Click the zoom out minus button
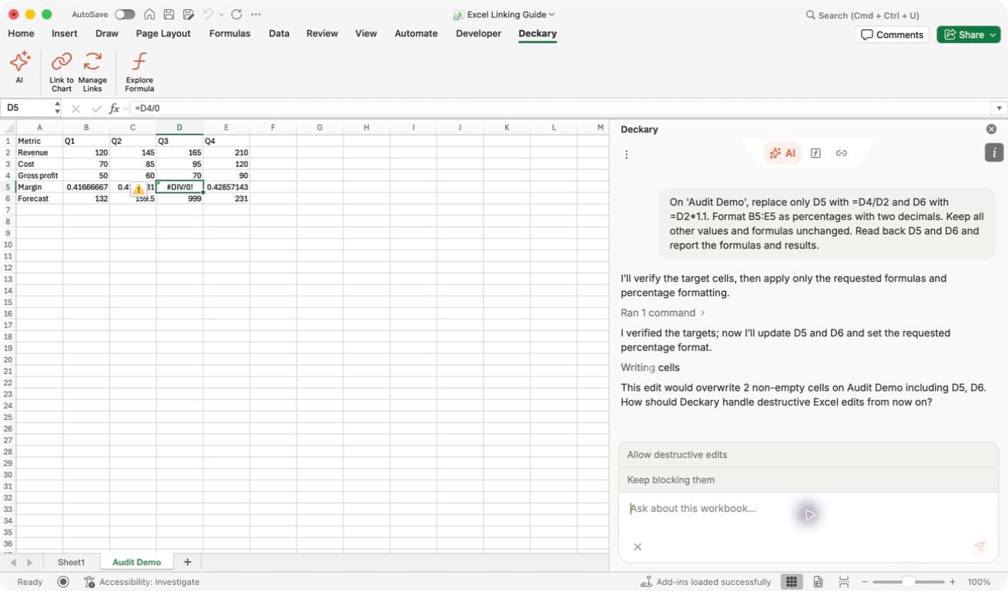This screenshot has width=1008, height=591. pyautogui.click(x=865, y=582)
